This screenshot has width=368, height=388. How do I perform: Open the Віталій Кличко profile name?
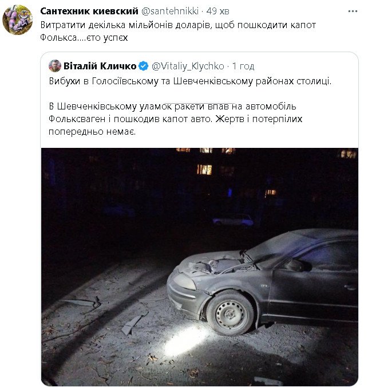pos(100,66)
